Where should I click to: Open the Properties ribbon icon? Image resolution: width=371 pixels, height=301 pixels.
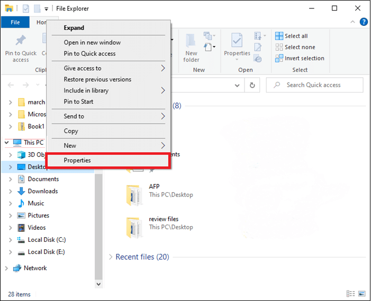tap(237, 45)
